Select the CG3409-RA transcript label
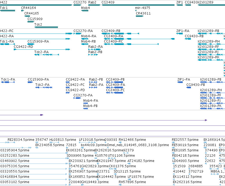The width and height of the screenshot is (225, 186). click(114, 36)
